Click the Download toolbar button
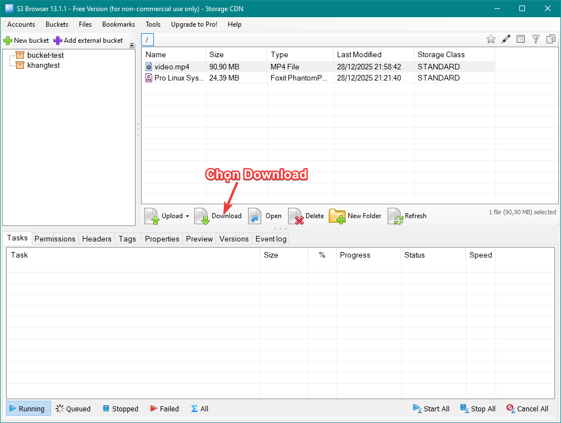 click(x=218, y=216)
